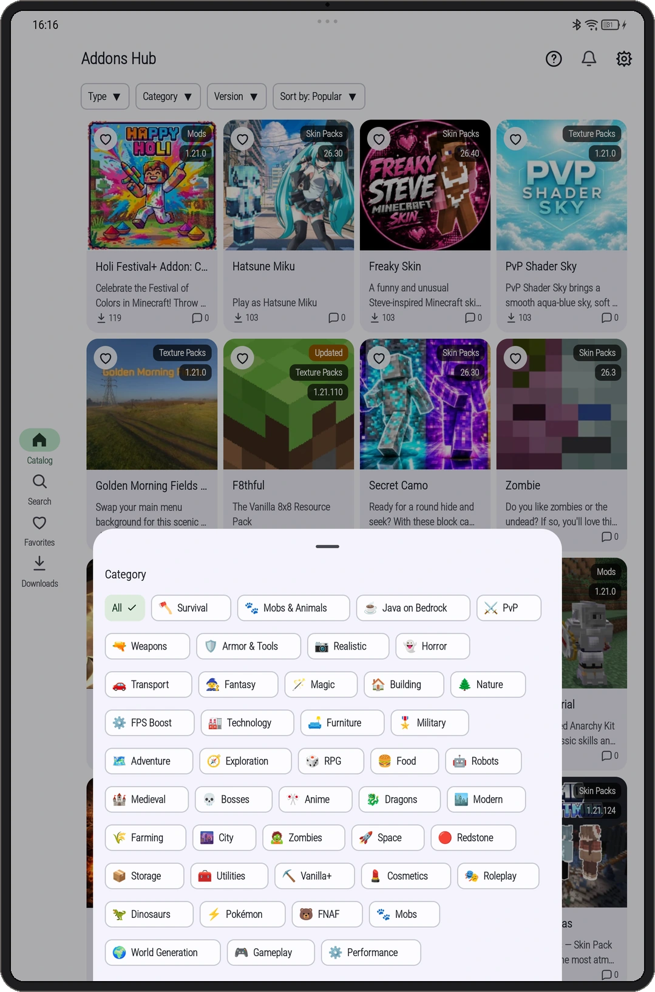Choose the Performance category chip
The image size is (655, 992).
click(x=371, y=952)
